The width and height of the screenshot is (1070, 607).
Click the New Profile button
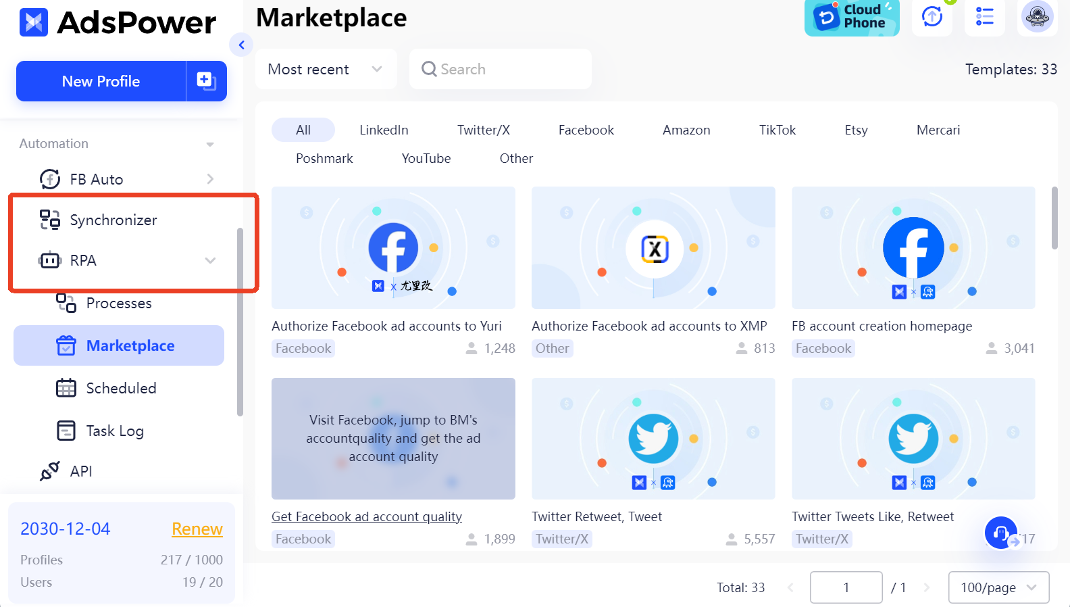point(101,81)
